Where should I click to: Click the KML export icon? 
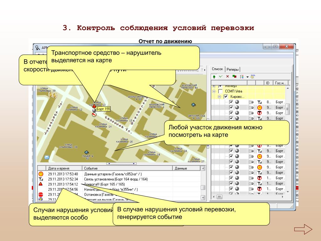click(253, 77)
